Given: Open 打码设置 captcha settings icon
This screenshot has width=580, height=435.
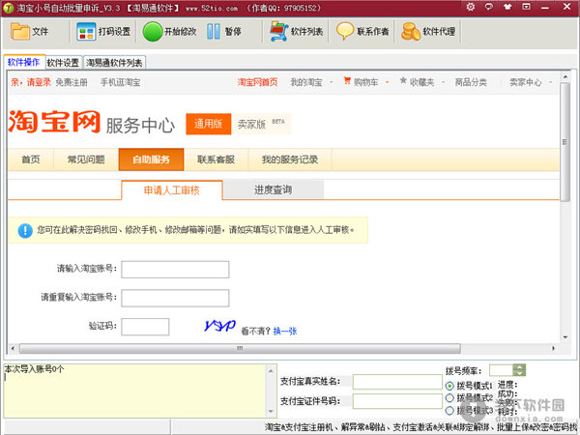Looking at the screenshot, I should 86,32.
